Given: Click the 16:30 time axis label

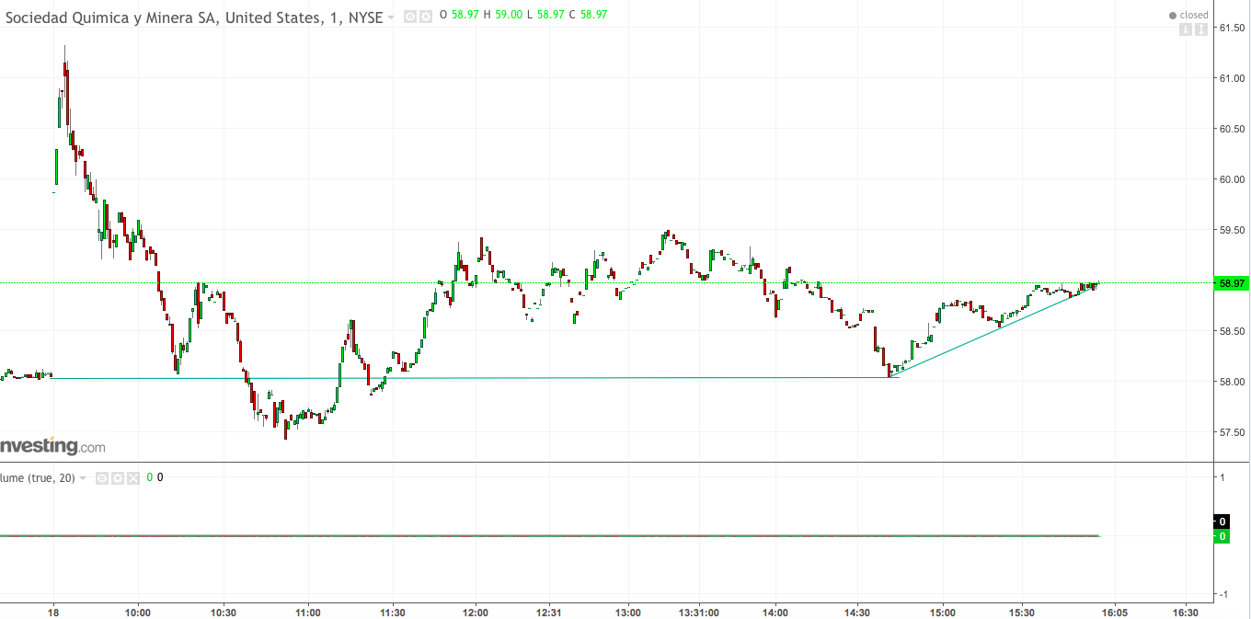Looking at the screenshot, I should coord(1186,613).
